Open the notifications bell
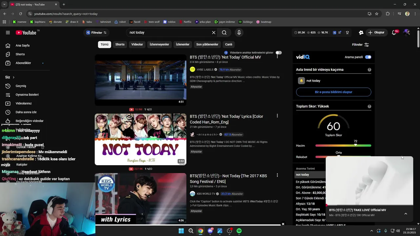This screenshot has width=420, height=236. click(x=394, y=32)
